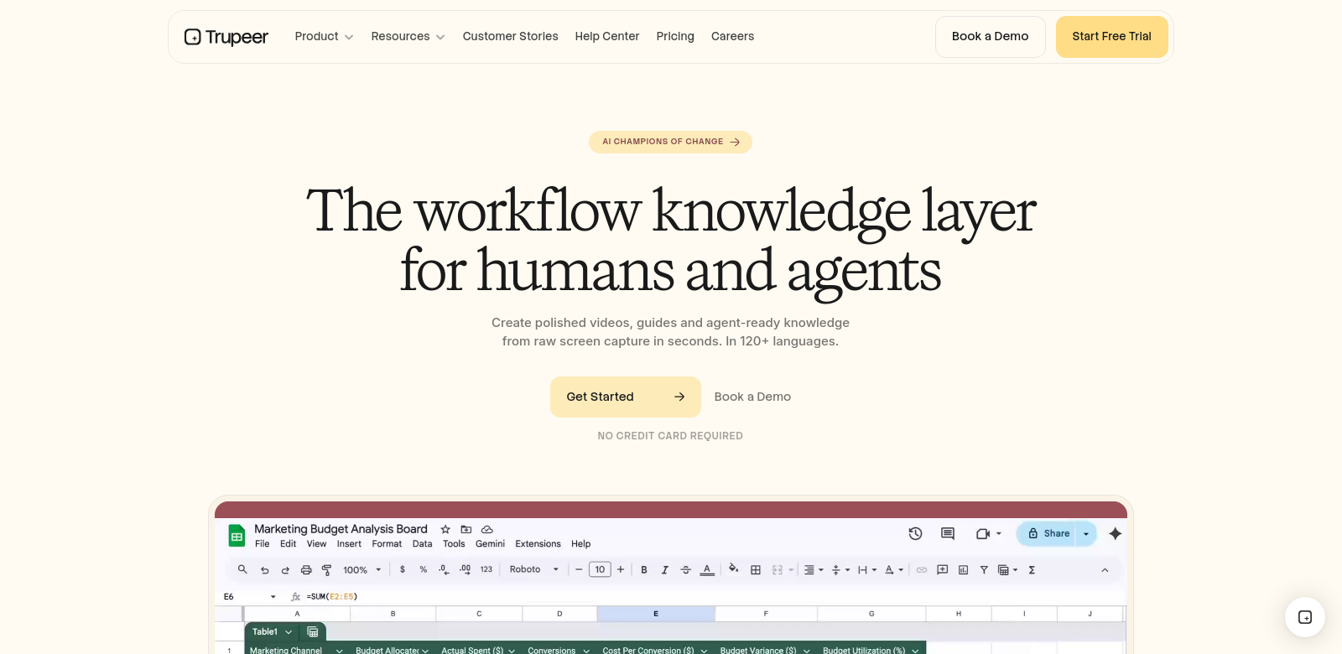Open the AI Champions of Change badge

coord(670,142)
